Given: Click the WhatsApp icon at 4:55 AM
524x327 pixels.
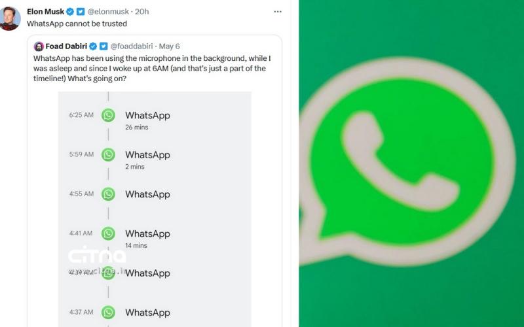Looking at the screenshot, I should (x=108, y=194).
